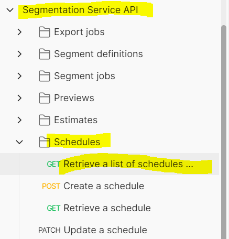Collapse the Schedules folder chevron
Viewport: 229px width, 239px height.
pos(19,142)
